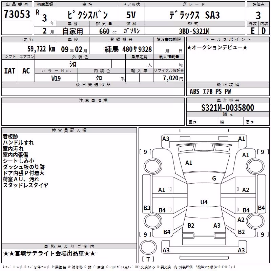The height and width of the screenshot is (271, 271).
Task: Click the first registration year R 3
Action: 42,16
